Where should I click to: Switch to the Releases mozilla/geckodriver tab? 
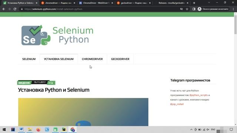pyautogui.click(x=171, y=3)
